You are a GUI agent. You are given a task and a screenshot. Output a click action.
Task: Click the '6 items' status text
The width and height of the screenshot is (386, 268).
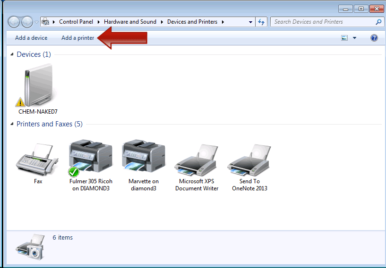[x=62, y=237]
